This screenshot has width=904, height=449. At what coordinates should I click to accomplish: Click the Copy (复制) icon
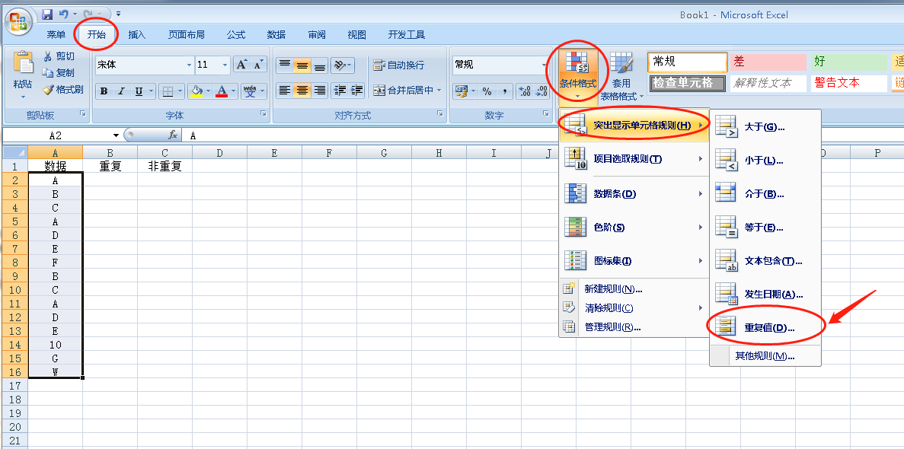(49, 73)
